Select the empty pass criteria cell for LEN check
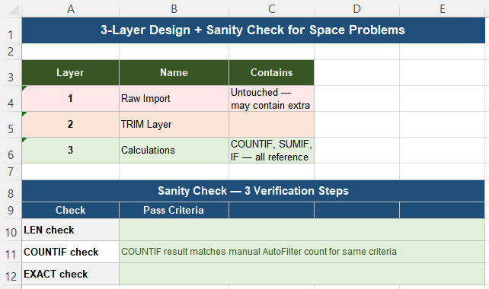Image resolution: width=489 pixels, height=289 pixels. coord(302,230)
